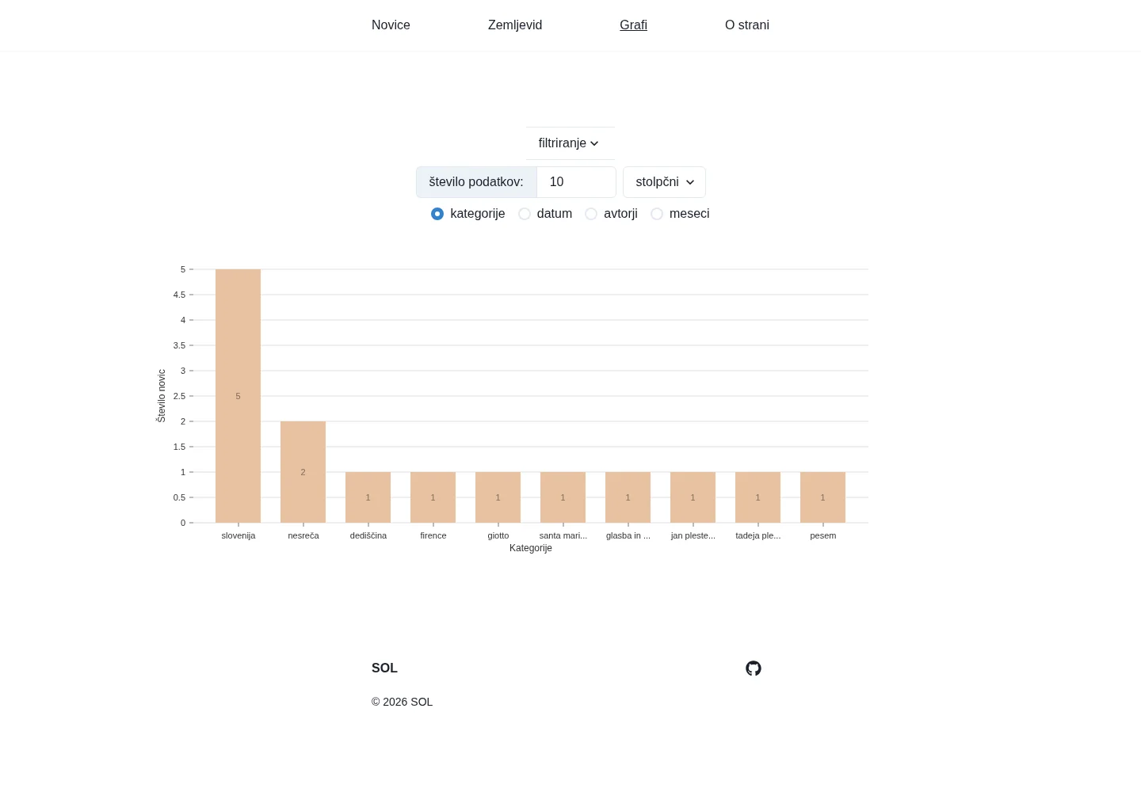Click the 'santa mari...' axis label
This screenshot has width=1141, height=792.
[x=563, y=535]
